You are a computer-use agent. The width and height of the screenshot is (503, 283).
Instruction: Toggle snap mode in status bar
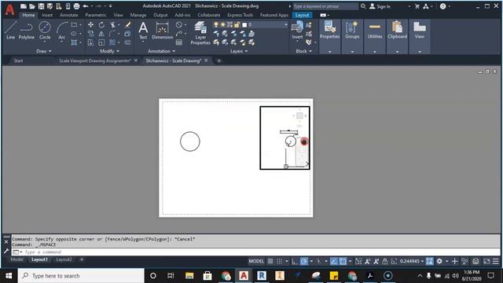(x=280, y=262)
